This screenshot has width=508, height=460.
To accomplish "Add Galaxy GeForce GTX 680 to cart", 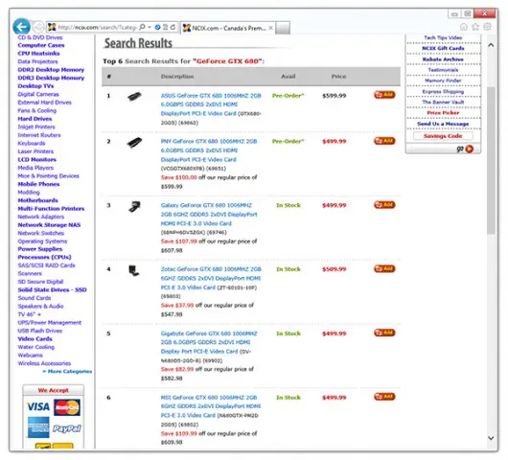I will 384,204.
